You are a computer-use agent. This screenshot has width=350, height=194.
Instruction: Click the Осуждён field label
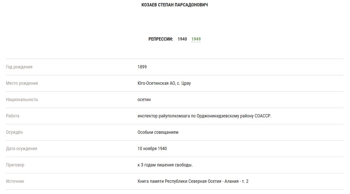point(14,132)
